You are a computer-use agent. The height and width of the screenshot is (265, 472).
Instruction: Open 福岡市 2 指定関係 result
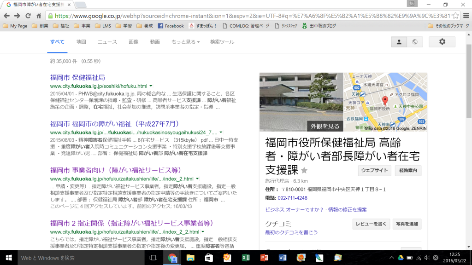pos(132,223)
